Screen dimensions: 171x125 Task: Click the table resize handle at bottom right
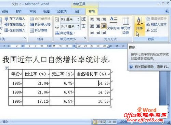111,107
